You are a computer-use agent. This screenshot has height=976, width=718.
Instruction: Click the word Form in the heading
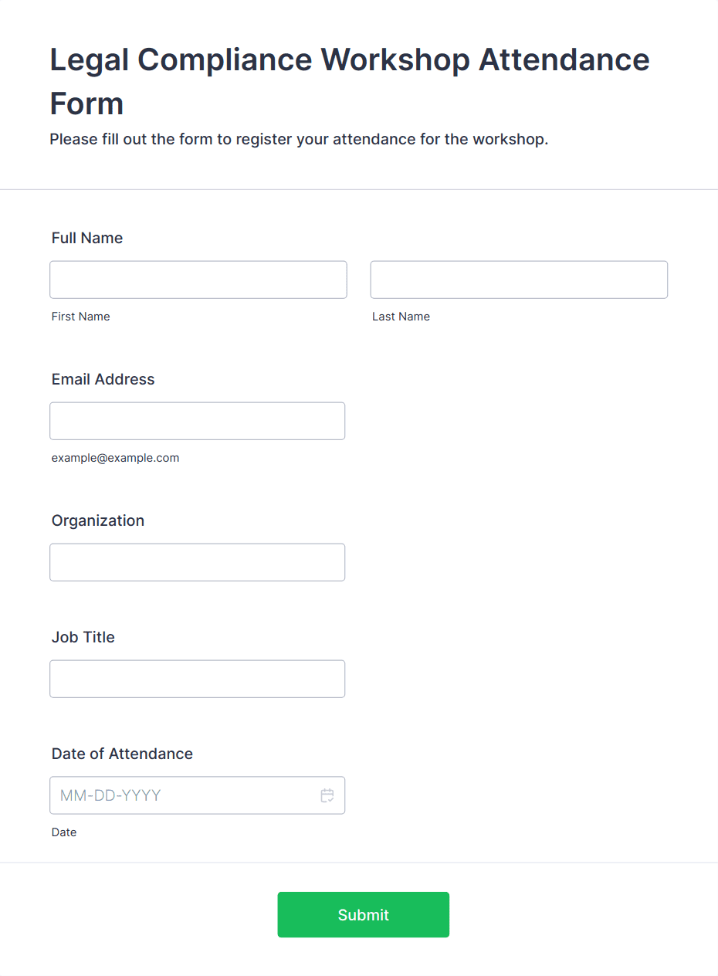[86, 103]
